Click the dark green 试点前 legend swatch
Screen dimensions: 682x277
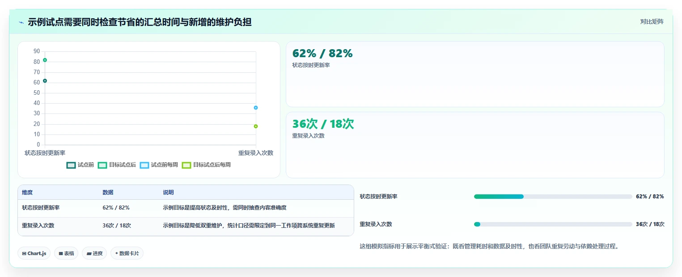click(x=71, y=165)
